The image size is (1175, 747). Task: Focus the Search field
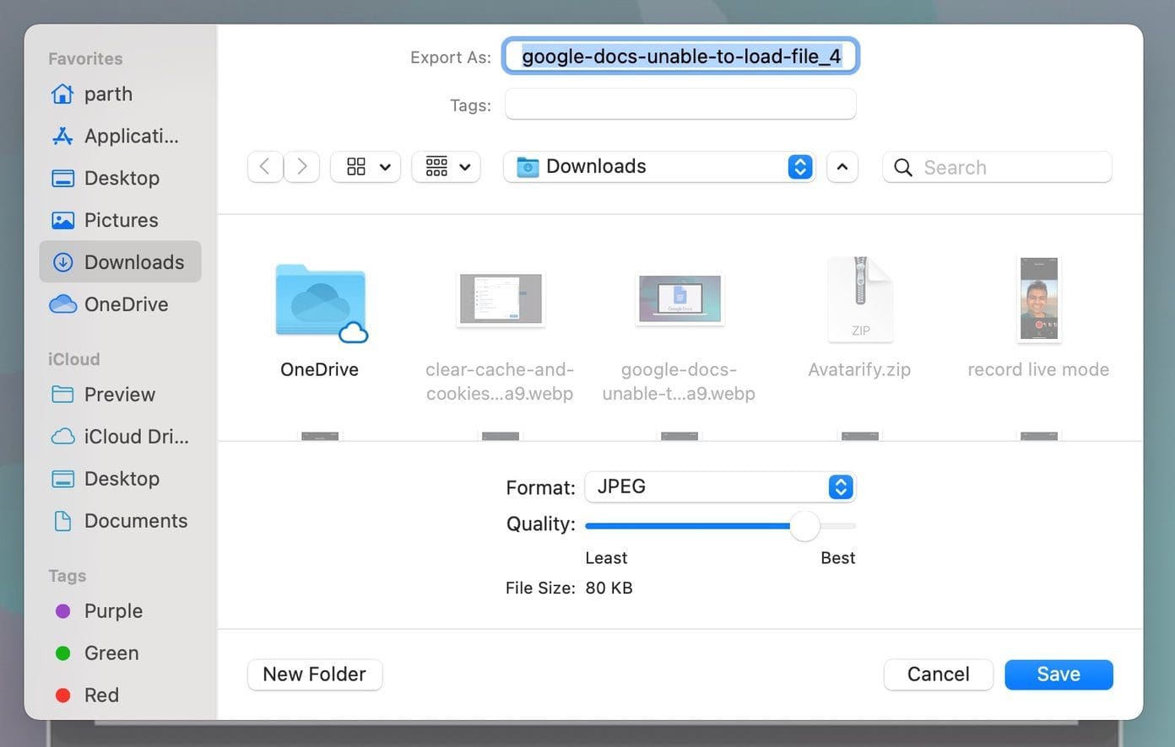tap(997, 167)
